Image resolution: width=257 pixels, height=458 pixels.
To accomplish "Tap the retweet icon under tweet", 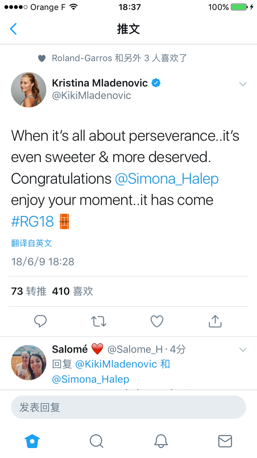I will click(98, 321).
